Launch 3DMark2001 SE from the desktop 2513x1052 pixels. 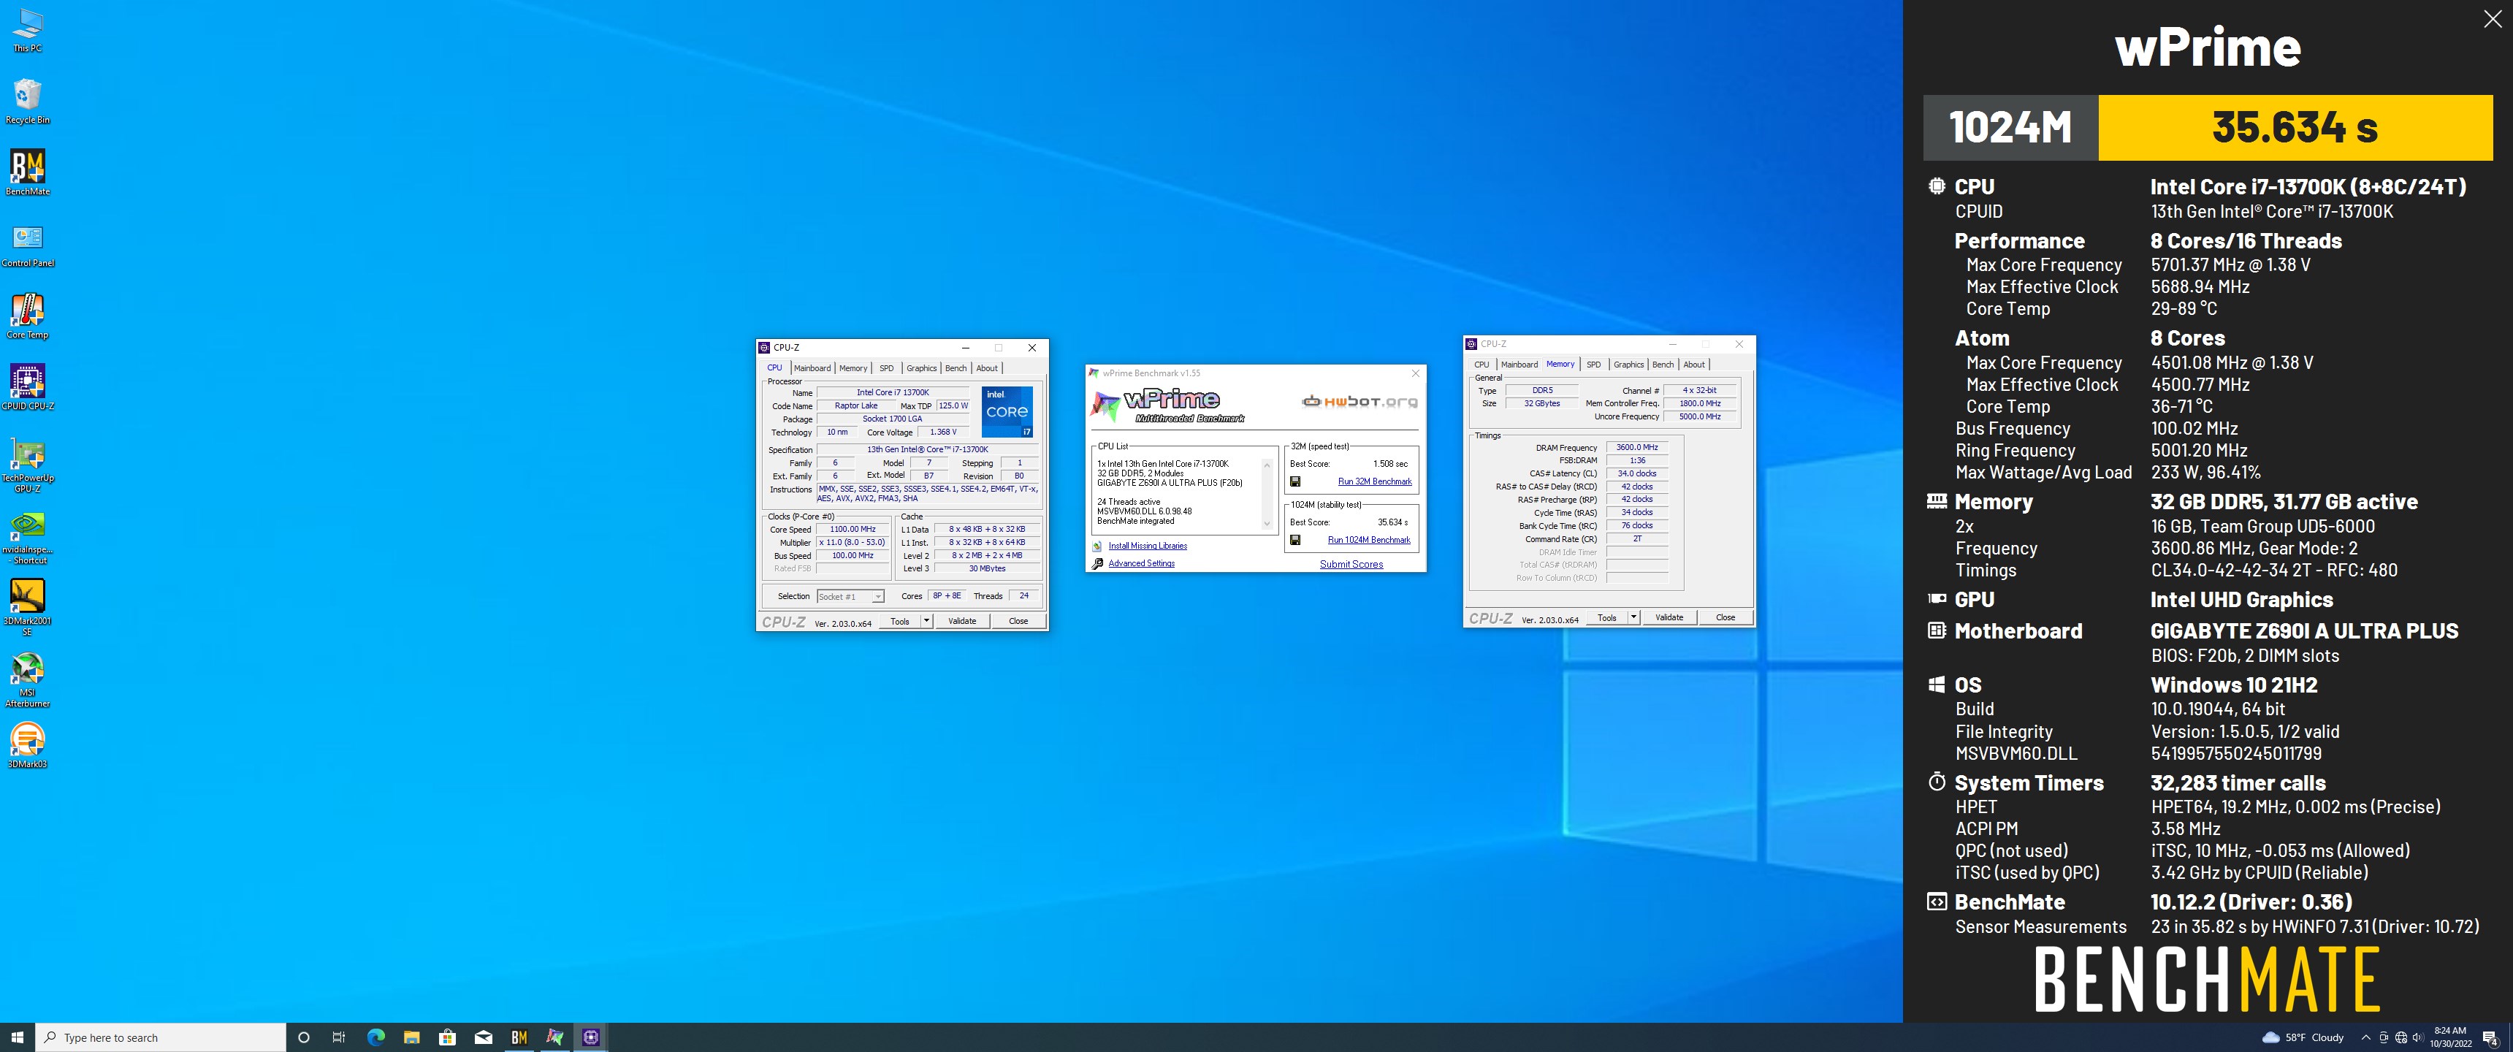tap(27, 607)
